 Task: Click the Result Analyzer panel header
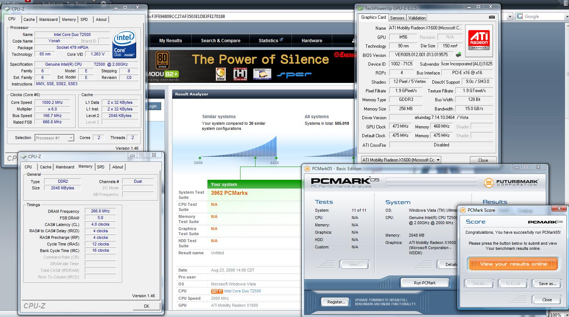click(264, 94)
